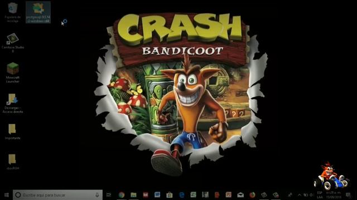Open the red icon left of PowerPoint
The width and height of the screenshot is (357, 200).
(217, 195)
